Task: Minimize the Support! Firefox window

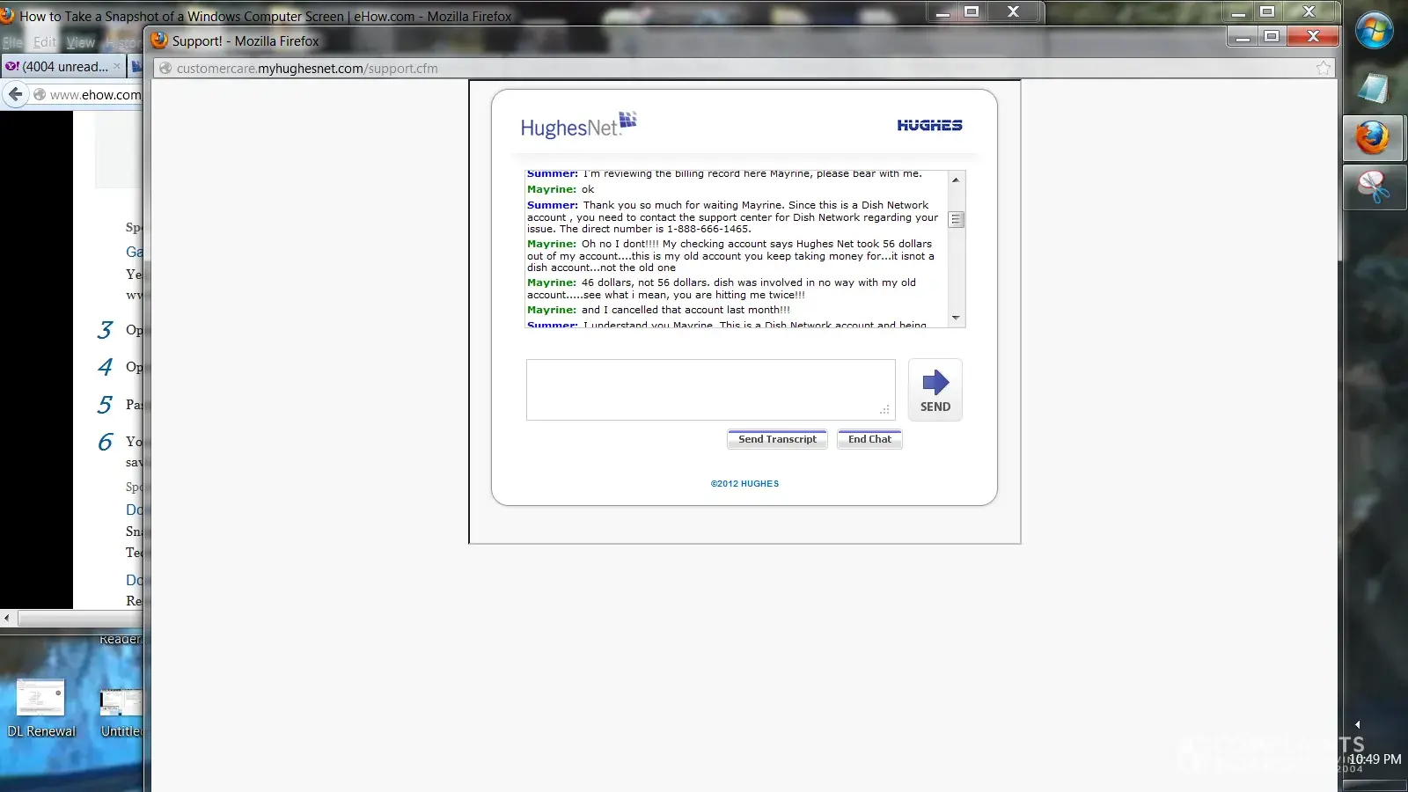Action: tap(1243, 36)
